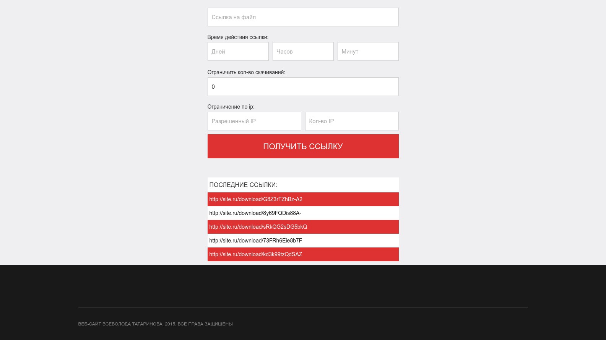Click the 'Минут' minutes field
This screenshot has width=606, height=340.
[x=368, y=52]
